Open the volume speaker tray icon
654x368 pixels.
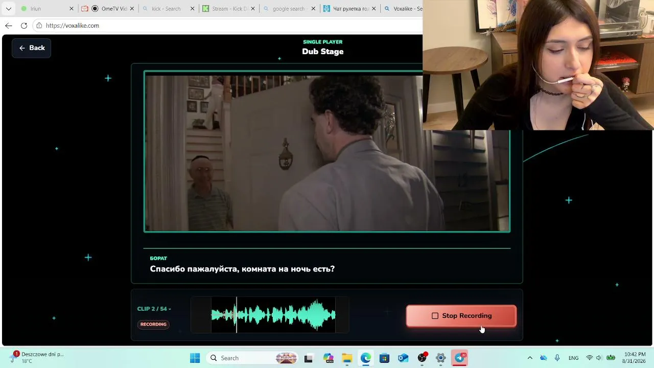click(x=599, y=358)
